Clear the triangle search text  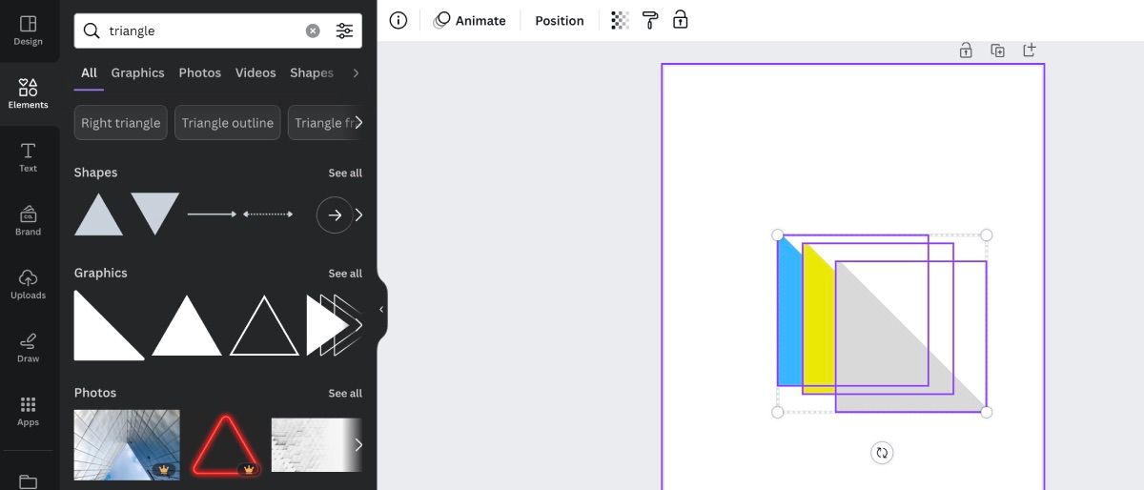313,31
